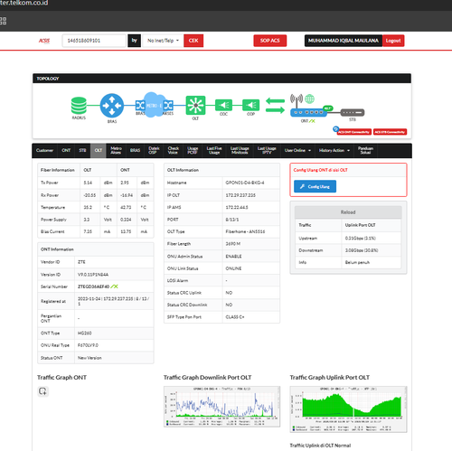Click the SOP ACS button

tap(270, 41)
